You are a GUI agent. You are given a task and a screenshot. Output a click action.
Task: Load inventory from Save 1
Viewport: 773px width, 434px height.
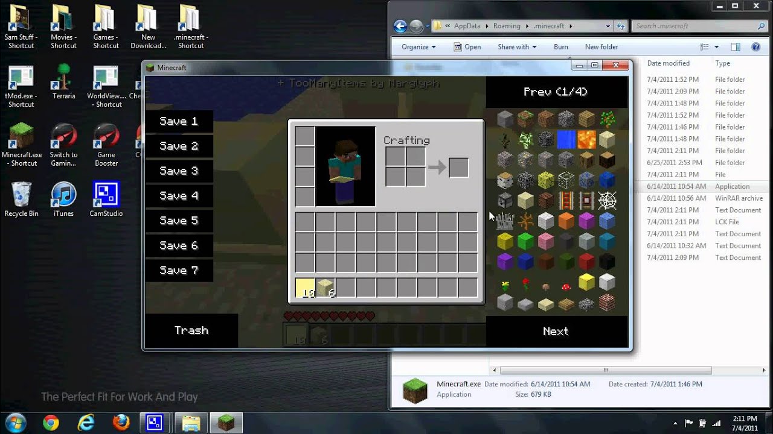tap(179, 121)
